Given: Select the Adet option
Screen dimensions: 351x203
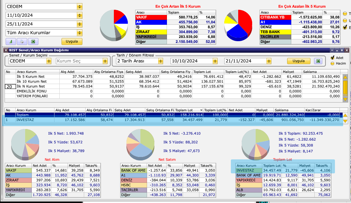Looking at the screenshot, I should pos(332,58).
